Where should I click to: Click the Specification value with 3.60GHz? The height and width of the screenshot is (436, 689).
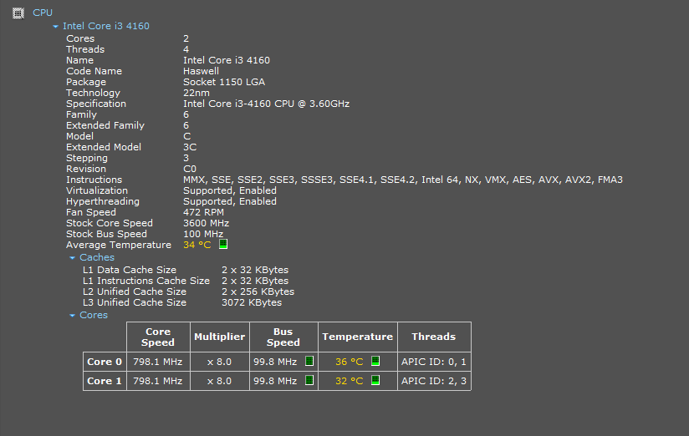(266, 104)
